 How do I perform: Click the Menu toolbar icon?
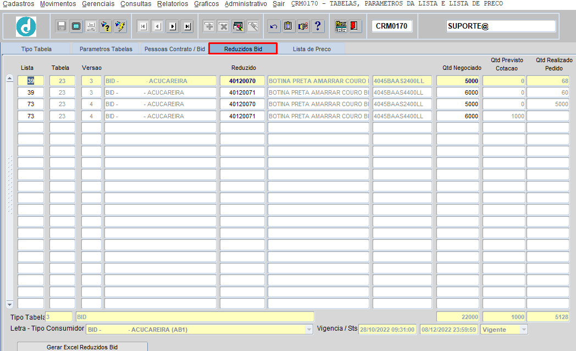point(341,26)
